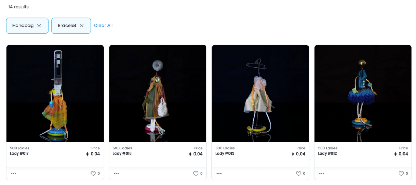Open three-dot menu on Lady #012
Image resolution: width=416 pixels, height=185 pixels.
322,174
